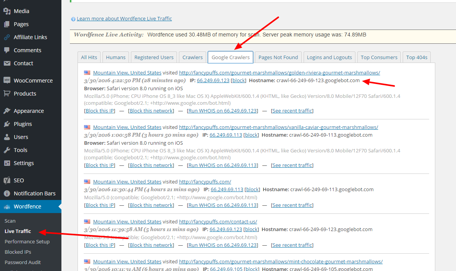Switch to the All Hits tab
The width and height of the screenshot is (456, 271).
[89, 57]
